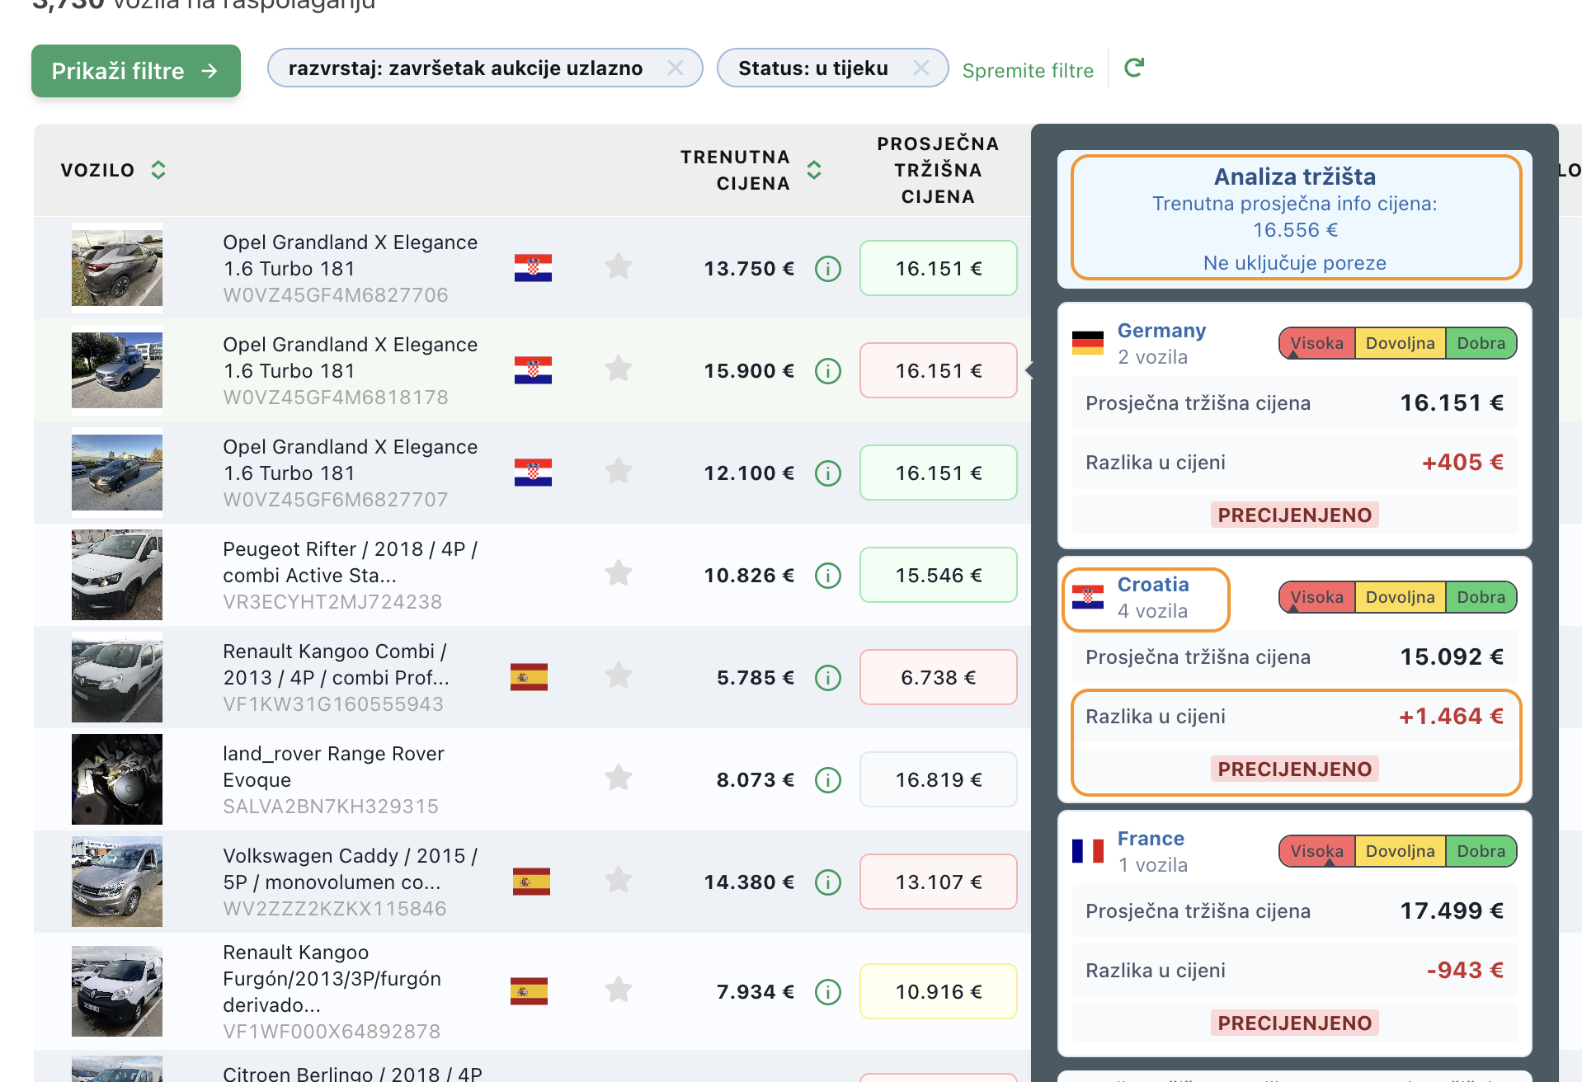Remove the 'razvrstaj' sort filter chip

675,68
